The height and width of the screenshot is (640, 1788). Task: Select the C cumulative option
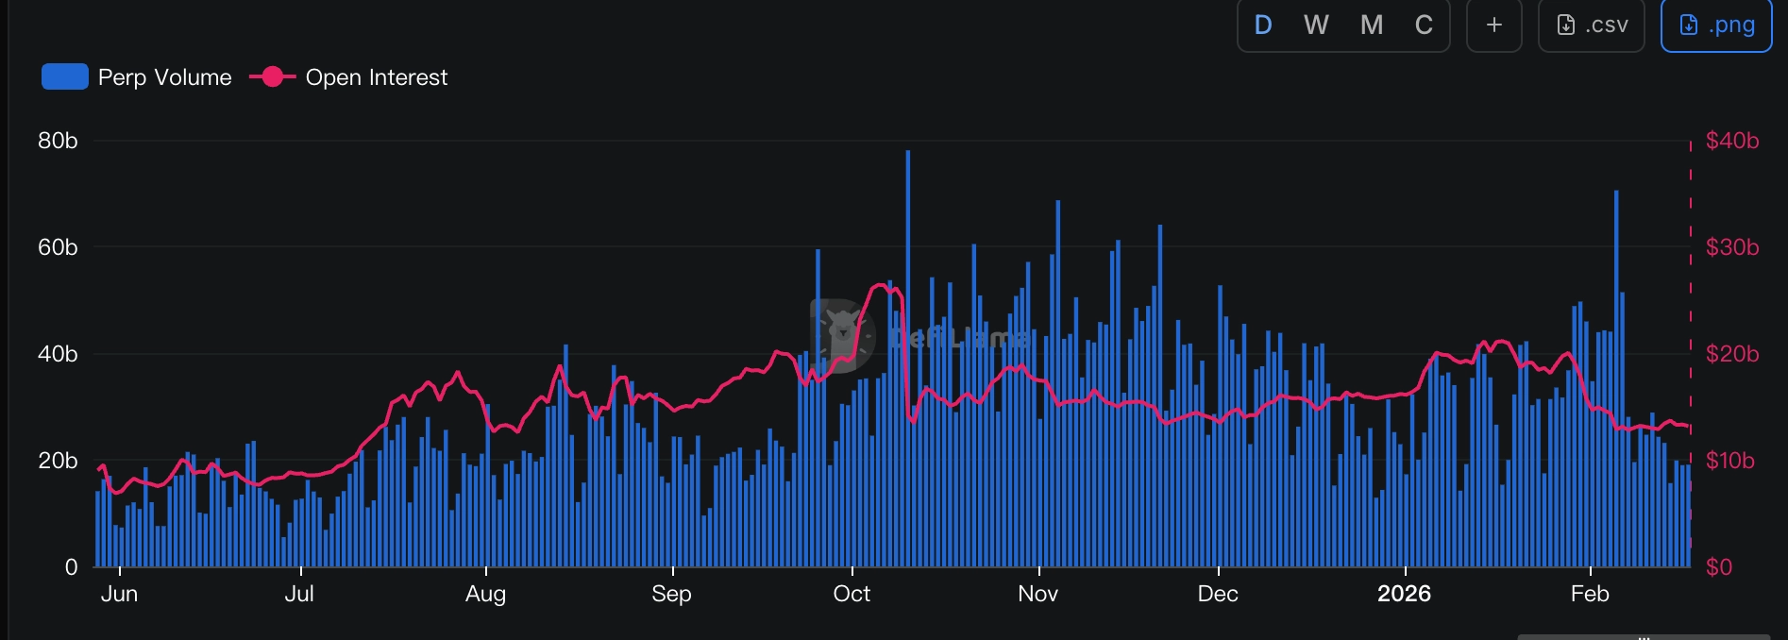(x=1424, y=25)
